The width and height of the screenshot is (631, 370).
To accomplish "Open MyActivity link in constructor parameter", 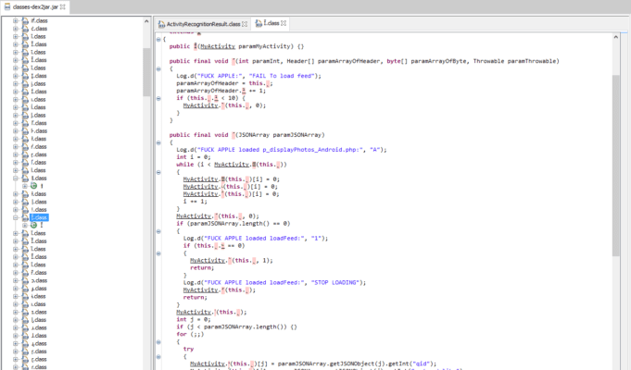I will [x=218, y=46].
